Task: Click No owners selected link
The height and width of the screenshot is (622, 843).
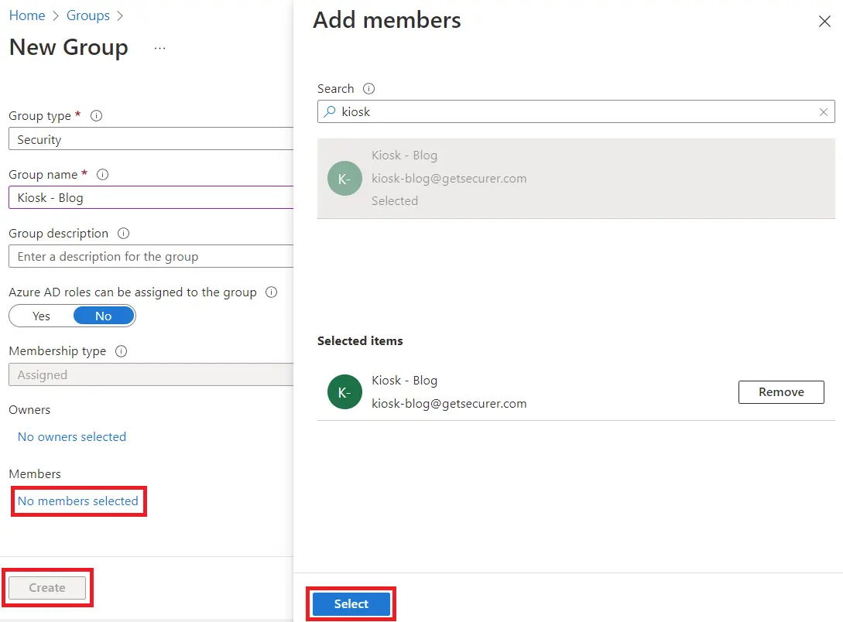Action: click(72, 437)
